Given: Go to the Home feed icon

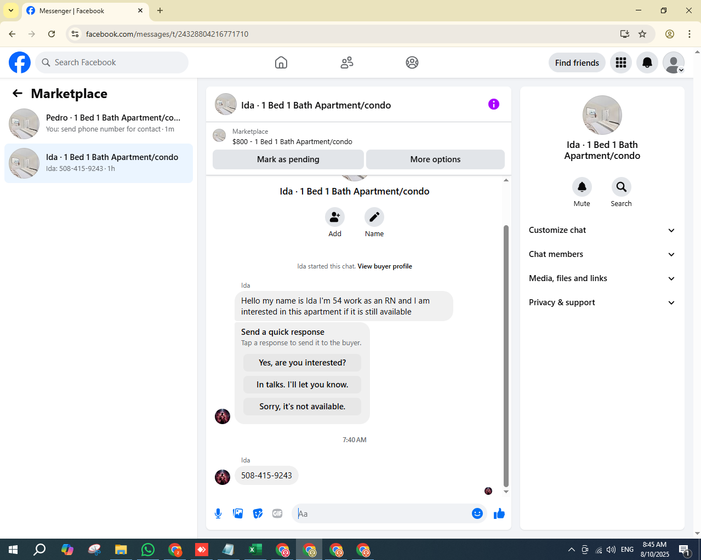Looking at the screenshot, I should (281, 62).
